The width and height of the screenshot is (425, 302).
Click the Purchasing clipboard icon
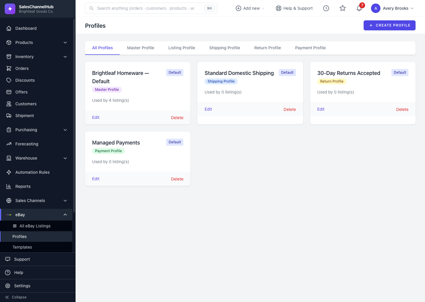click(9, 130)
